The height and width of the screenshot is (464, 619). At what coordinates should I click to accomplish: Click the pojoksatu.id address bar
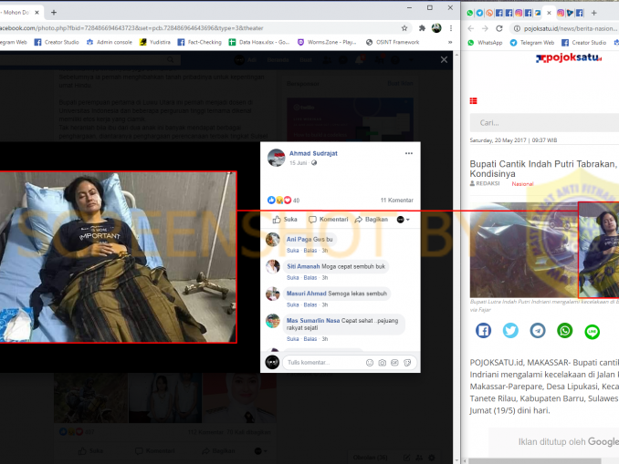[x=571, y=28]
